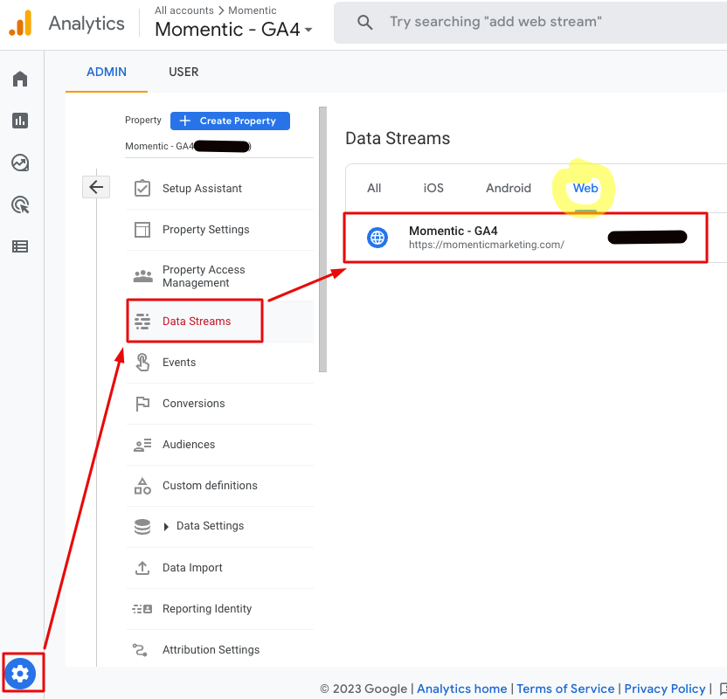The height and width of the screenshot is (699, 727).
Task: Click the Custom definitions shapes icon
Action: 142,486
